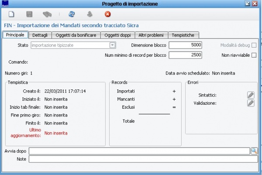Click the Avvia dopo input field
262x175 pixels.
(139, 151)
